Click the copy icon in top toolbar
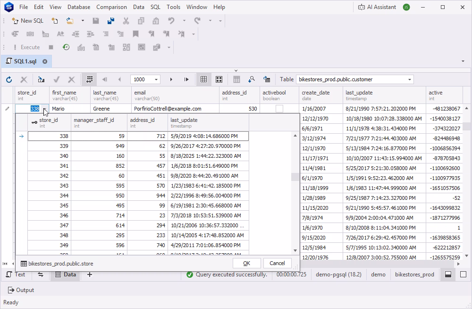The height and width of the screenshot is (309, 472). point(141,20)
